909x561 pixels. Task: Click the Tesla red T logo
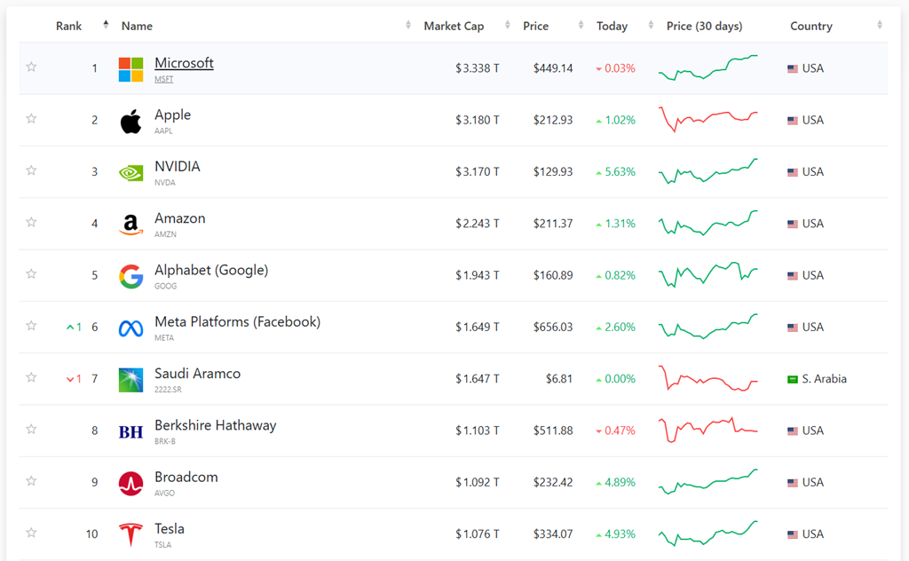tap(131, 535)
